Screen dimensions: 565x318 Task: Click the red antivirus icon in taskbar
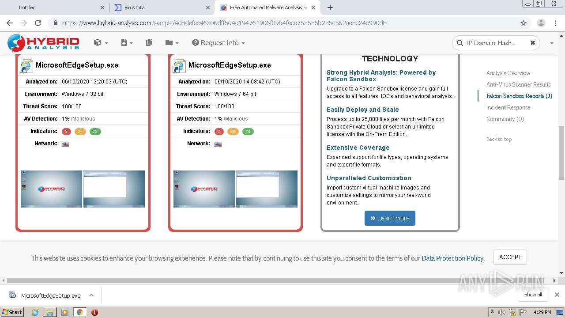point(94,312)
